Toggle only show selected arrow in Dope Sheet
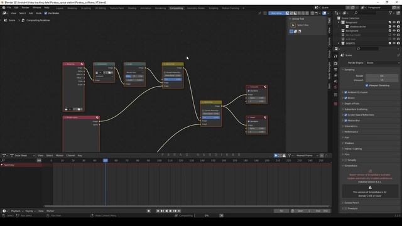This screenshot has height=226, width=402. tap(276, 155)
